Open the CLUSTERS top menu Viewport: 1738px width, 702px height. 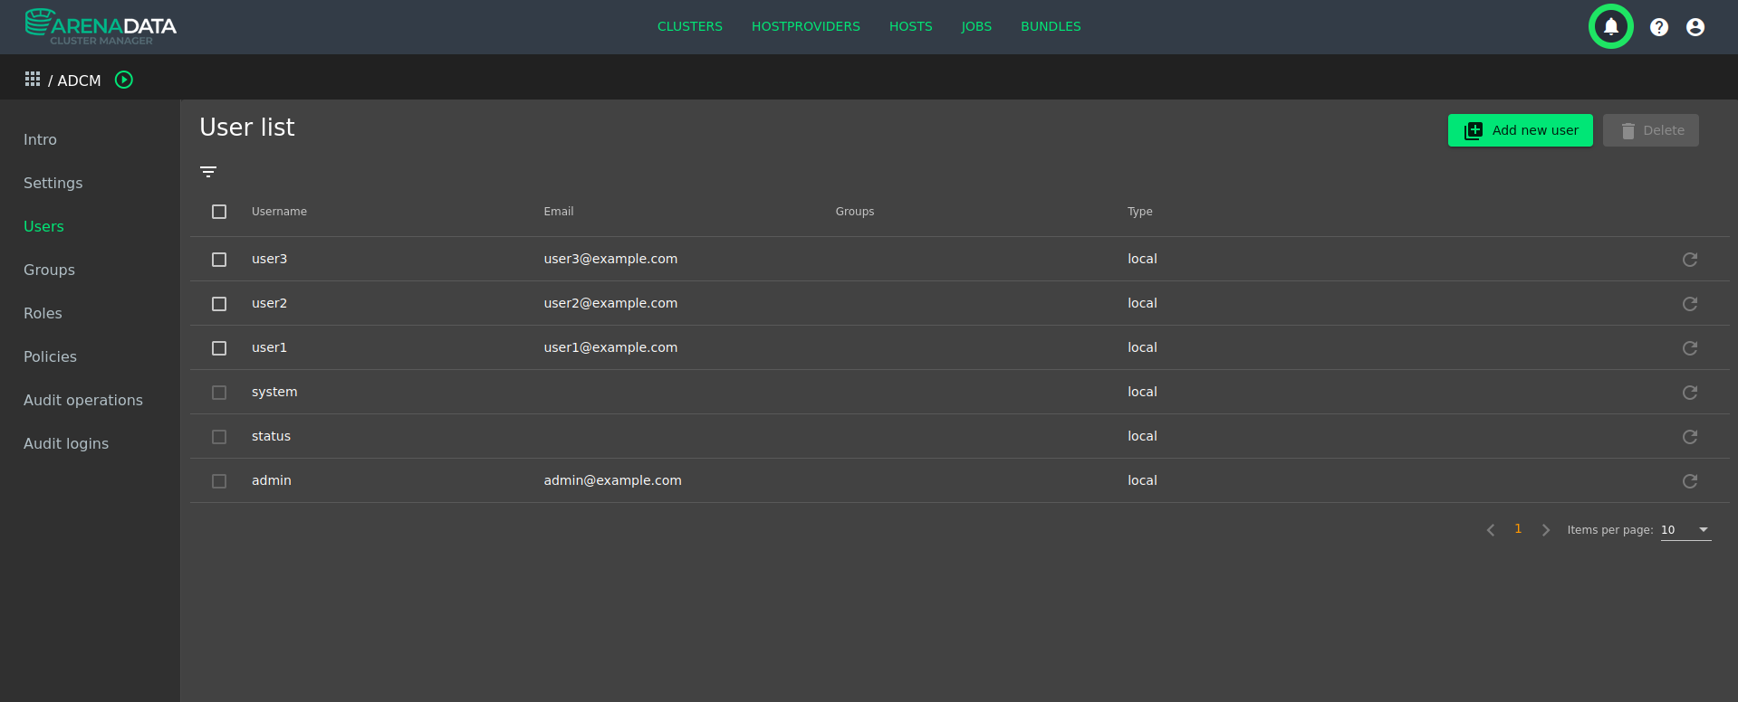pos(690,26)
